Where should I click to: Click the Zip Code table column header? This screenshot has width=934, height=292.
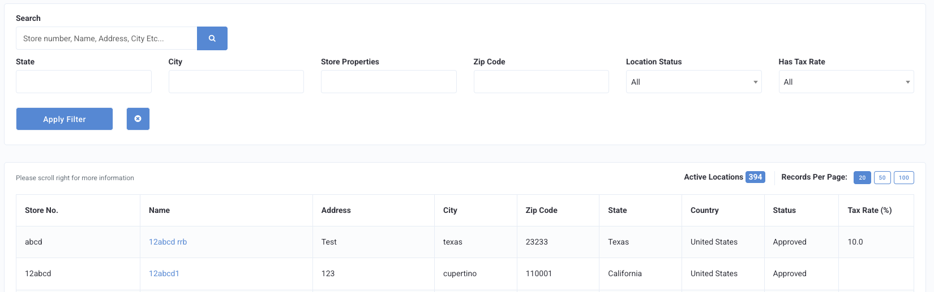tap(542, 210)
